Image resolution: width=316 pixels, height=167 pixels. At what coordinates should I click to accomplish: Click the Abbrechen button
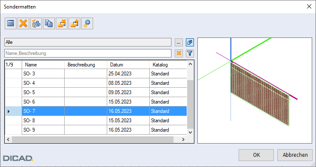pos(295,155)
